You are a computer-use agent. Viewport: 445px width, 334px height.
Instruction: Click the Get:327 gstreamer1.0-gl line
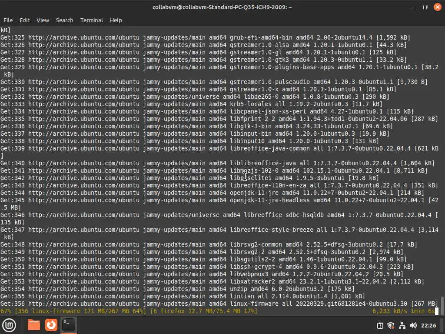[198, 52]
